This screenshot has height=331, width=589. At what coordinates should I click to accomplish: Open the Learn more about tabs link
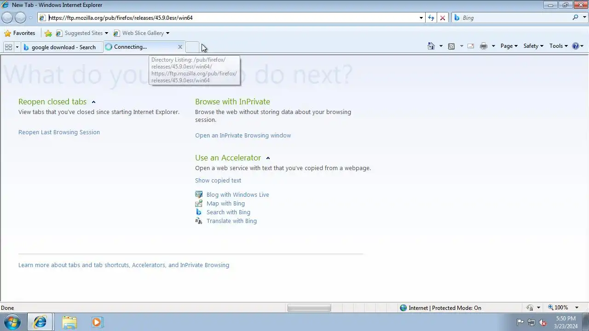click(x=124, y=265)
